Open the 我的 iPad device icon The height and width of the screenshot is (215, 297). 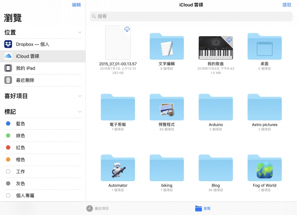click(x=8, y=68)
